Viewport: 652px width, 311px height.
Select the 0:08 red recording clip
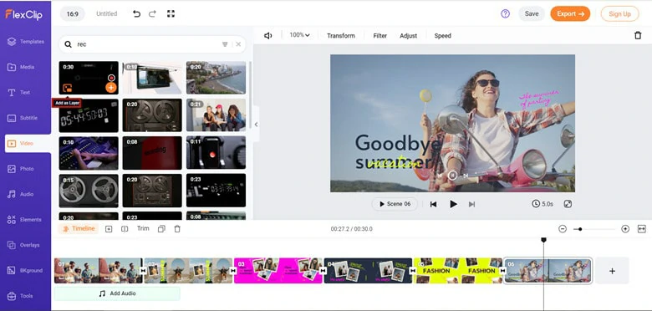coord(152,153)
